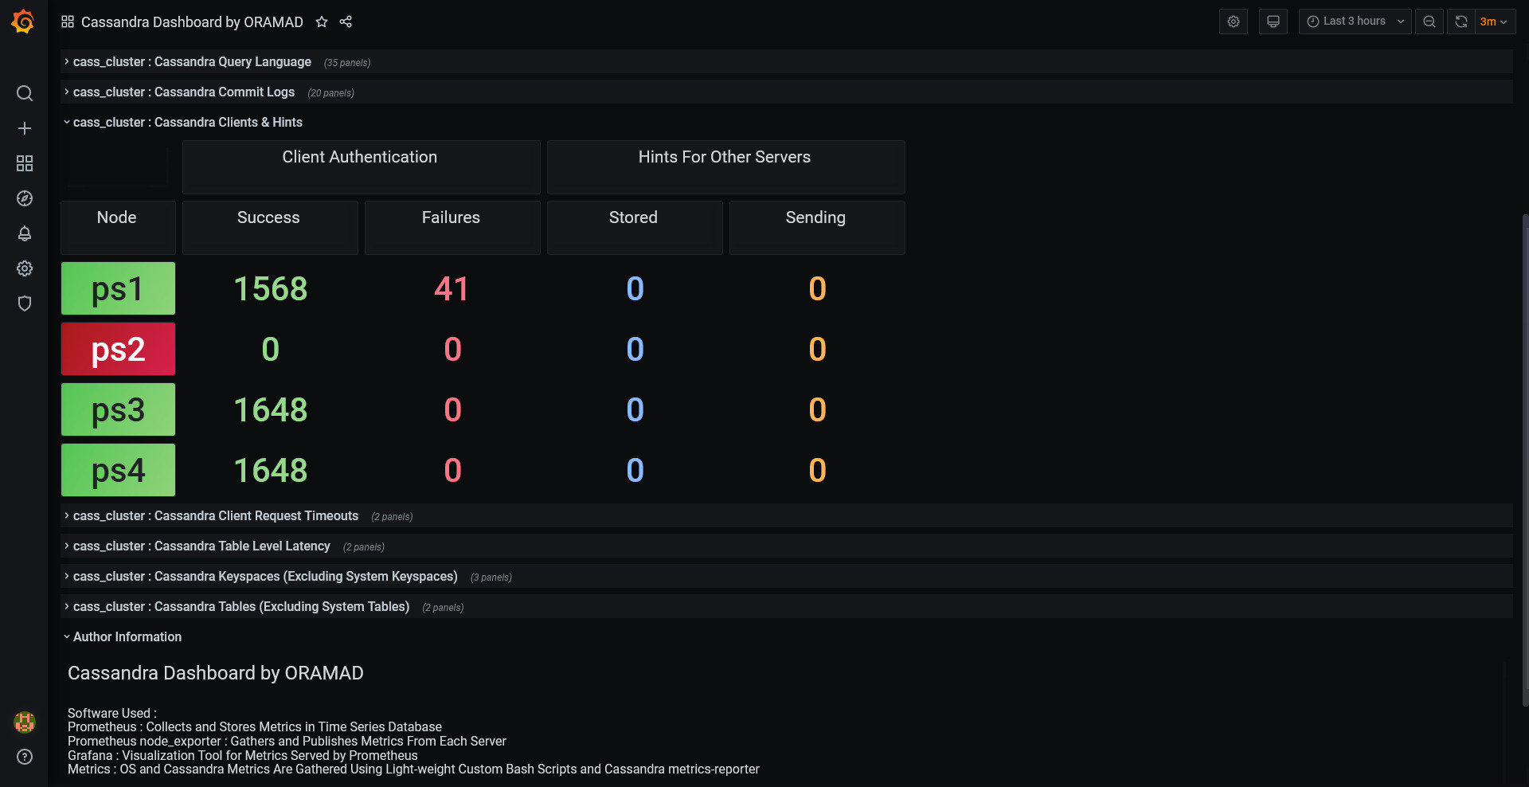The width and height of the screenshot is (1529, 787).
Task: Select the ps4 node panel
Action: [x=118, y=470]
